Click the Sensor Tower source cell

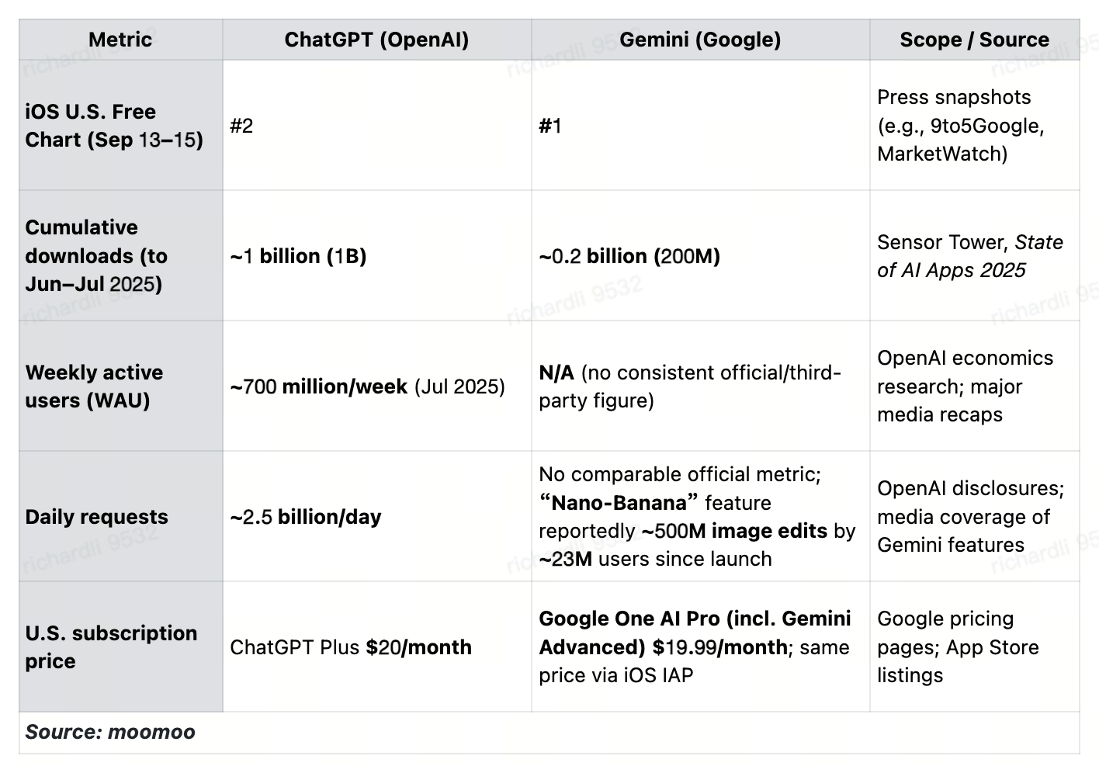[970, 256]
